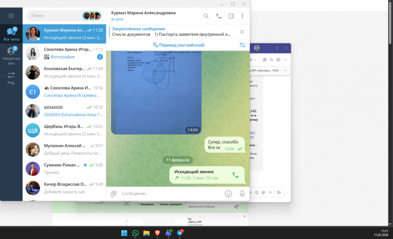Open the panel icon next to Teams search
Image resolution: width=393 pixels, height=239 pixels.
coord(278,60)
